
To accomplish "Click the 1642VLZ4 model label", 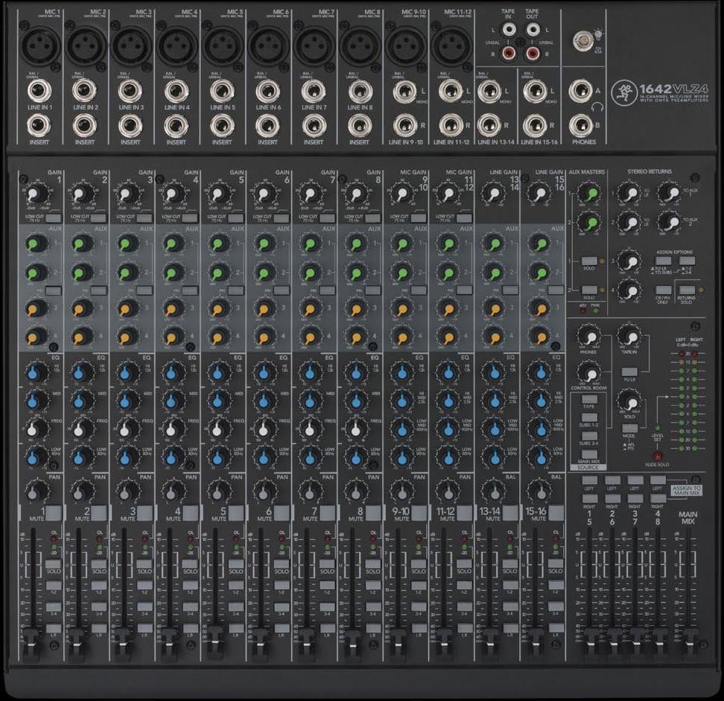I will [673, 89].
